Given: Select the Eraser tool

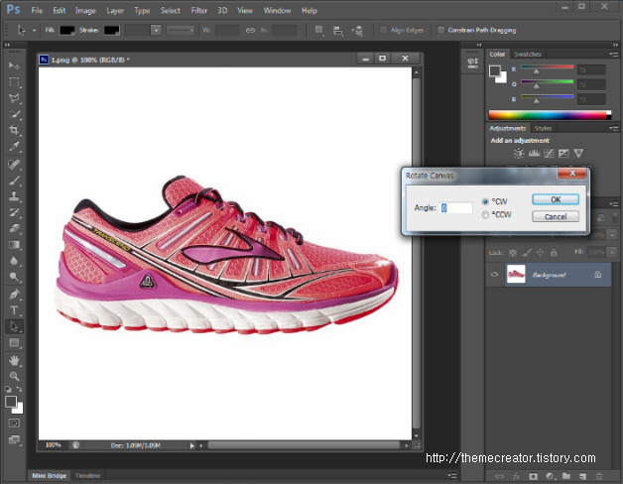Looking at the screenshot, I should coord(14,228).
